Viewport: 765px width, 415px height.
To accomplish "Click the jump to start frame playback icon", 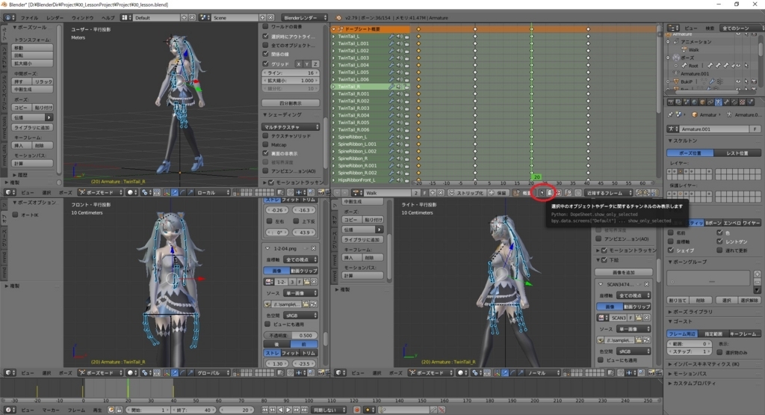I will pos(265,410).
